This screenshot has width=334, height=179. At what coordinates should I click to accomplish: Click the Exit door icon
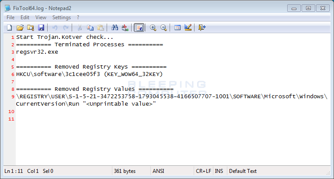pos(202,28)
